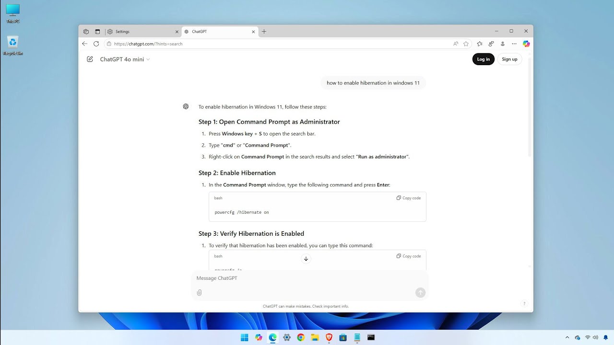Show hidden system tray icons
Image resolution: width=614 pixels, height=345 pixels.
tap(567, 337)
